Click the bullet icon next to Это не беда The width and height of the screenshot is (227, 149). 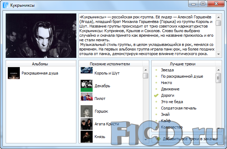click(156, 102)
